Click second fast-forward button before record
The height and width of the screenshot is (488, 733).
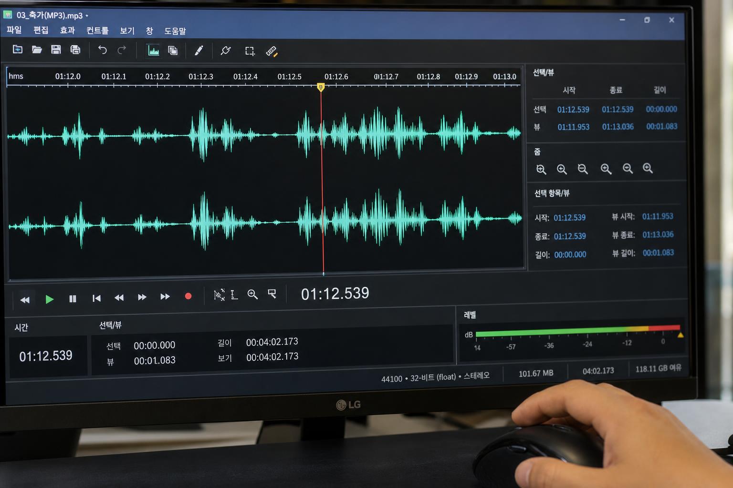click(165, 297)
